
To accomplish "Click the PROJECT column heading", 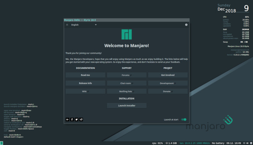I will tap(168, 68).
